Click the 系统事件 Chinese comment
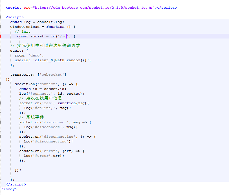229x195 pixels. click(x=28, y=117)
